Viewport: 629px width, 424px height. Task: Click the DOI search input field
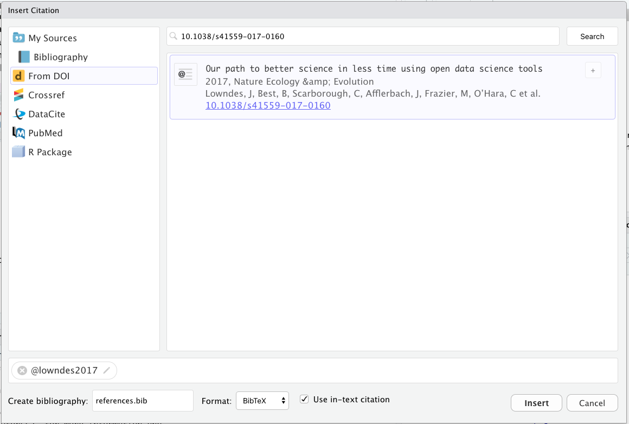[363, 36]
